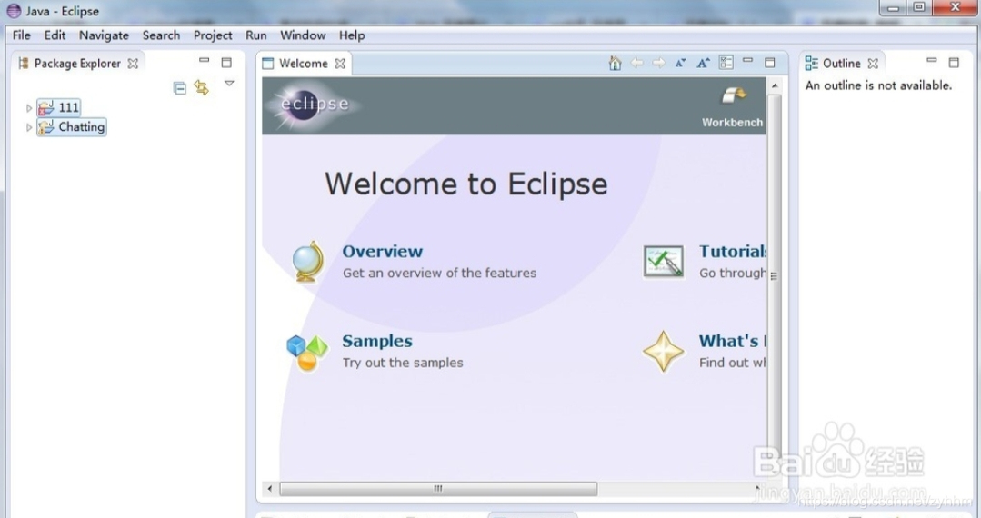Open the Samples link

tap(377, 341)
